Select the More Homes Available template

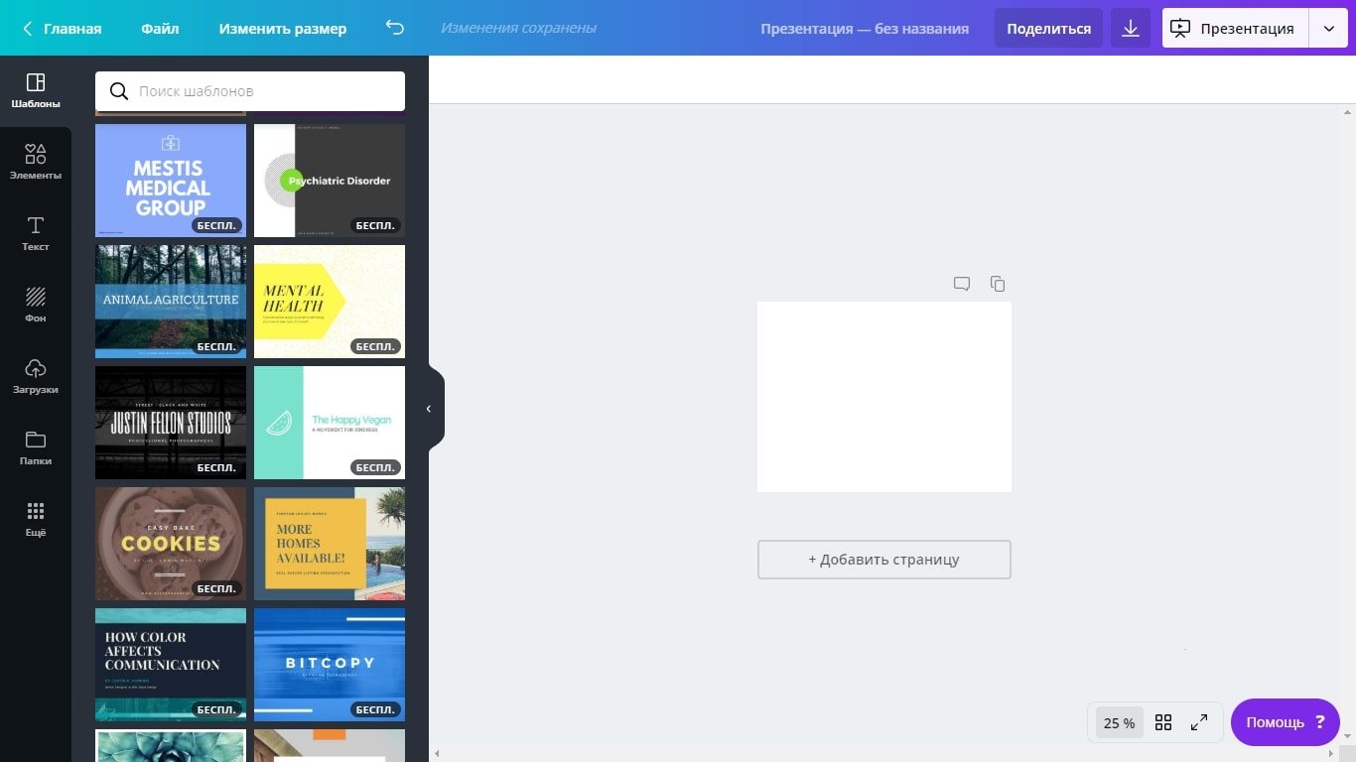tap(330, 544)
